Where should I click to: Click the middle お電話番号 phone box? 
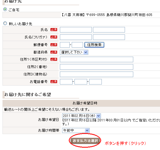[81, 82]
